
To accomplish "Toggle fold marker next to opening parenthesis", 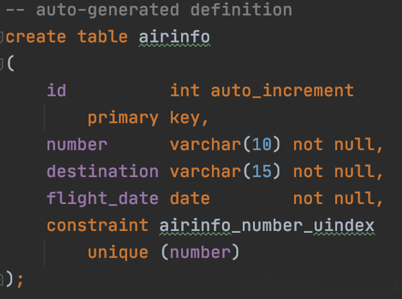I will click(3, 64).
